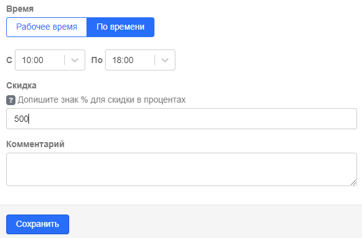Click the По label before end time
362x238 pixels.
tap(97, 60)
